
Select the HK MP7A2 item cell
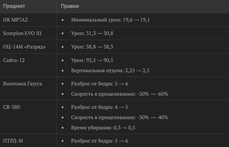click(17, 20)
